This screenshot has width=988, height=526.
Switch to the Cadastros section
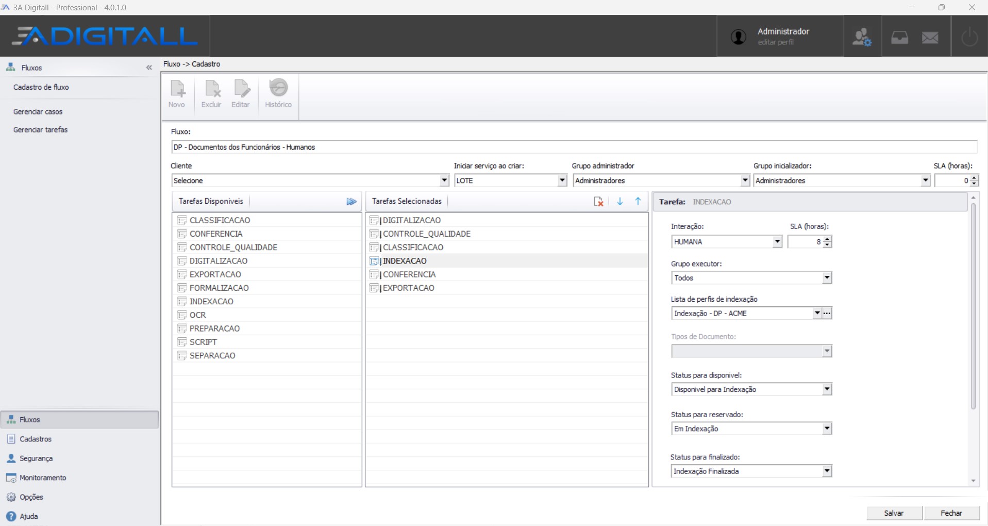click(79, 439)
